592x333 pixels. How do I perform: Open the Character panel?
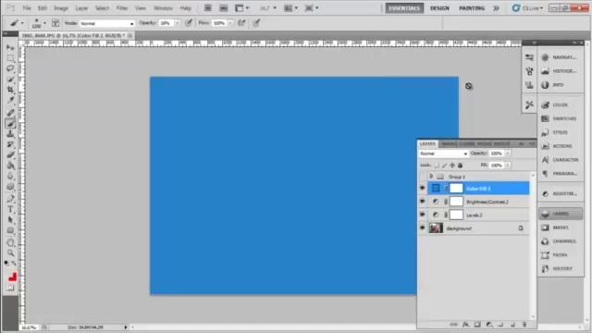pos(560,160)
